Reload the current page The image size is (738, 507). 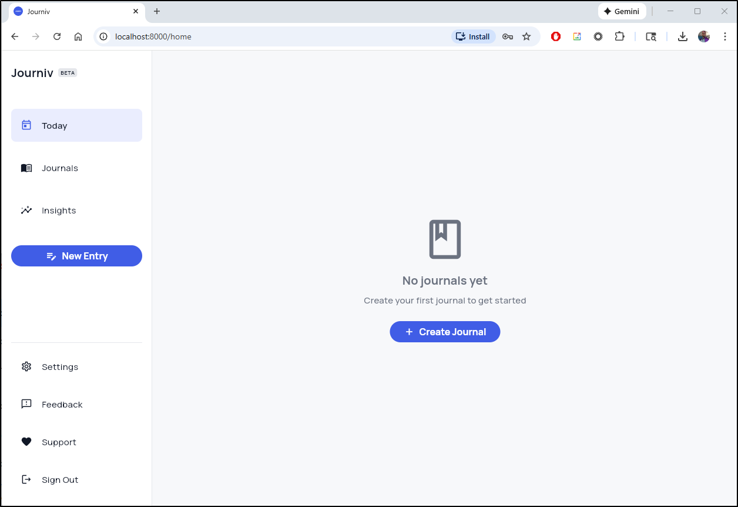(57, 36)
